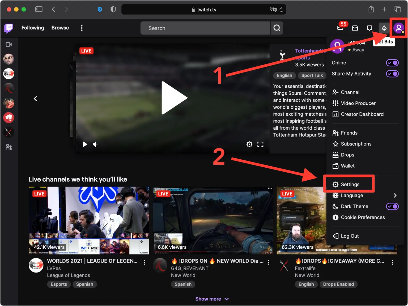The width and height of the screenshot is (408, 306).
Task: Click Safari's Share icon
Action: [x=371, y=9]
